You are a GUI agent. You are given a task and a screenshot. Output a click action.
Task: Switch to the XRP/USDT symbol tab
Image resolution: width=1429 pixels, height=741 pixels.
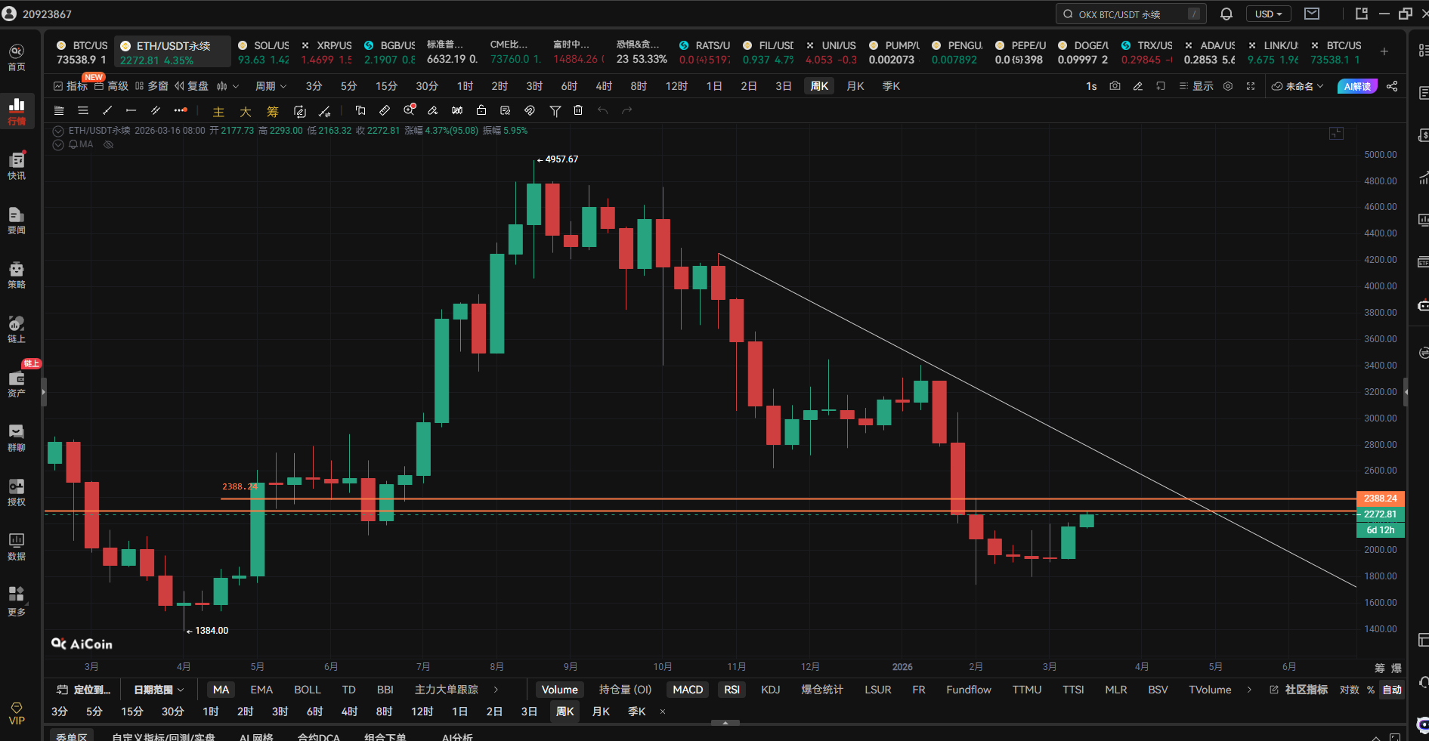[326, 52]
